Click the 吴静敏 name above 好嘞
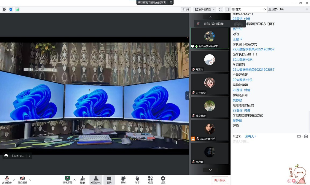The height and width of the screenshot is (185, 310). tap(237, 120)
